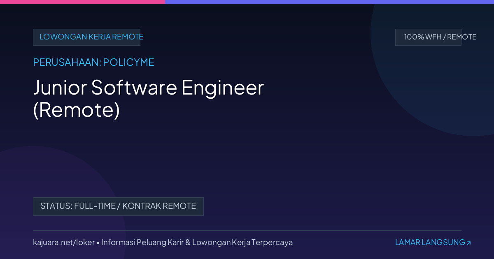Screen dimensions: 494x259
Task: Click the 100% WFH / REMOTE tag
Action: point(428,37)
